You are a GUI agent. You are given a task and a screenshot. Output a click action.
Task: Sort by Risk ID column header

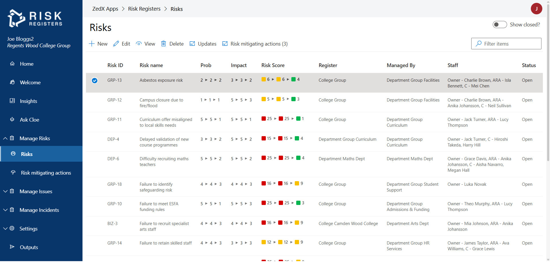[x=115, y=65]
